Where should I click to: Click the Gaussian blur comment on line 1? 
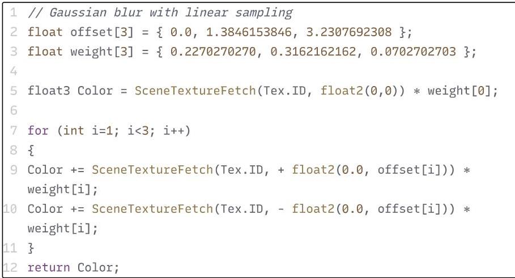160,12
